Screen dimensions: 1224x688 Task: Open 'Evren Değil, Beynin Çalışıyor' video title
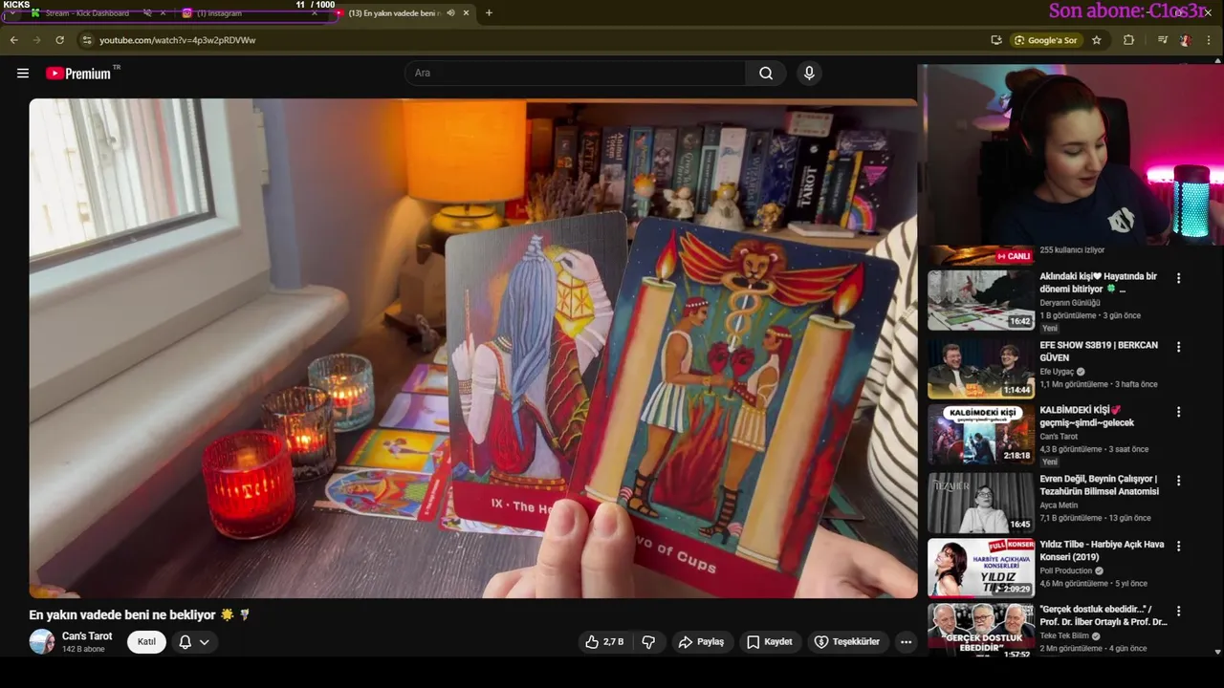[1100, 485]
